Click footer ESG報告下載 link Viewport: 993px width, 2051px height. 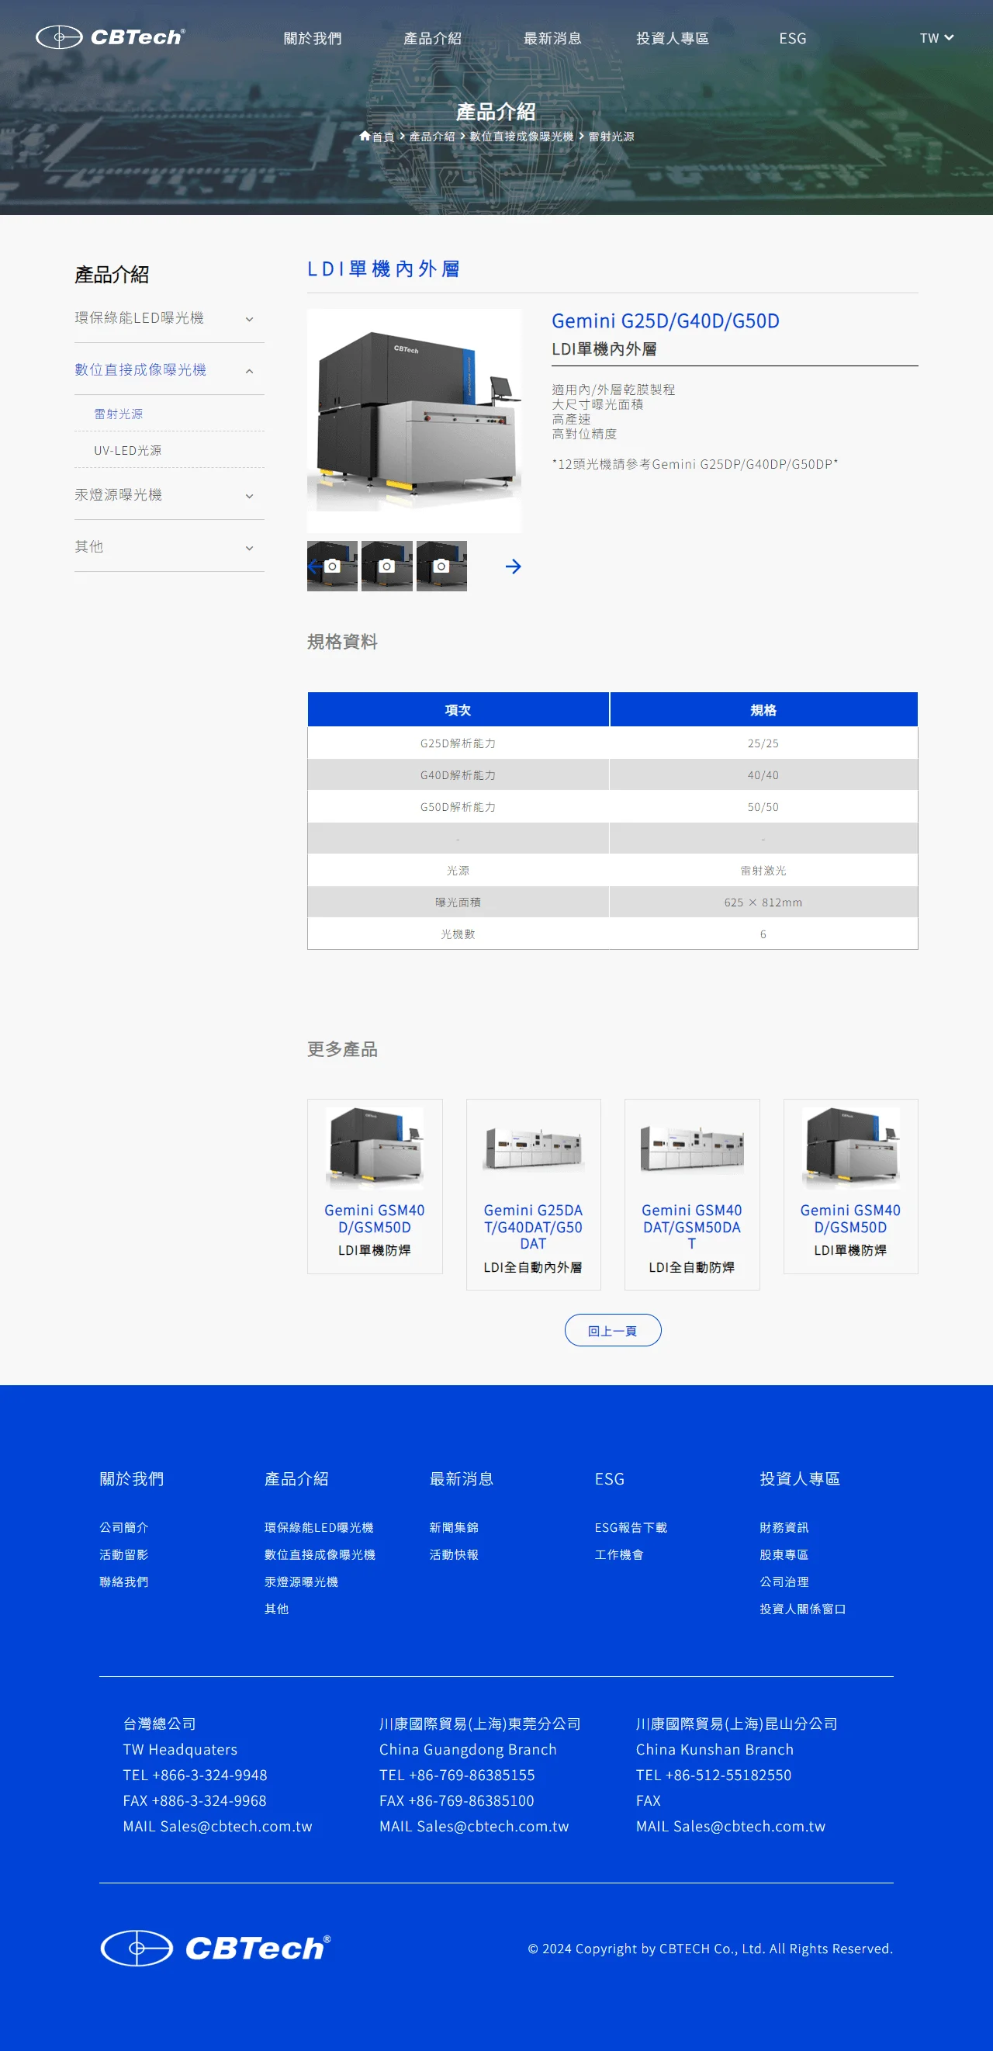631,1527
